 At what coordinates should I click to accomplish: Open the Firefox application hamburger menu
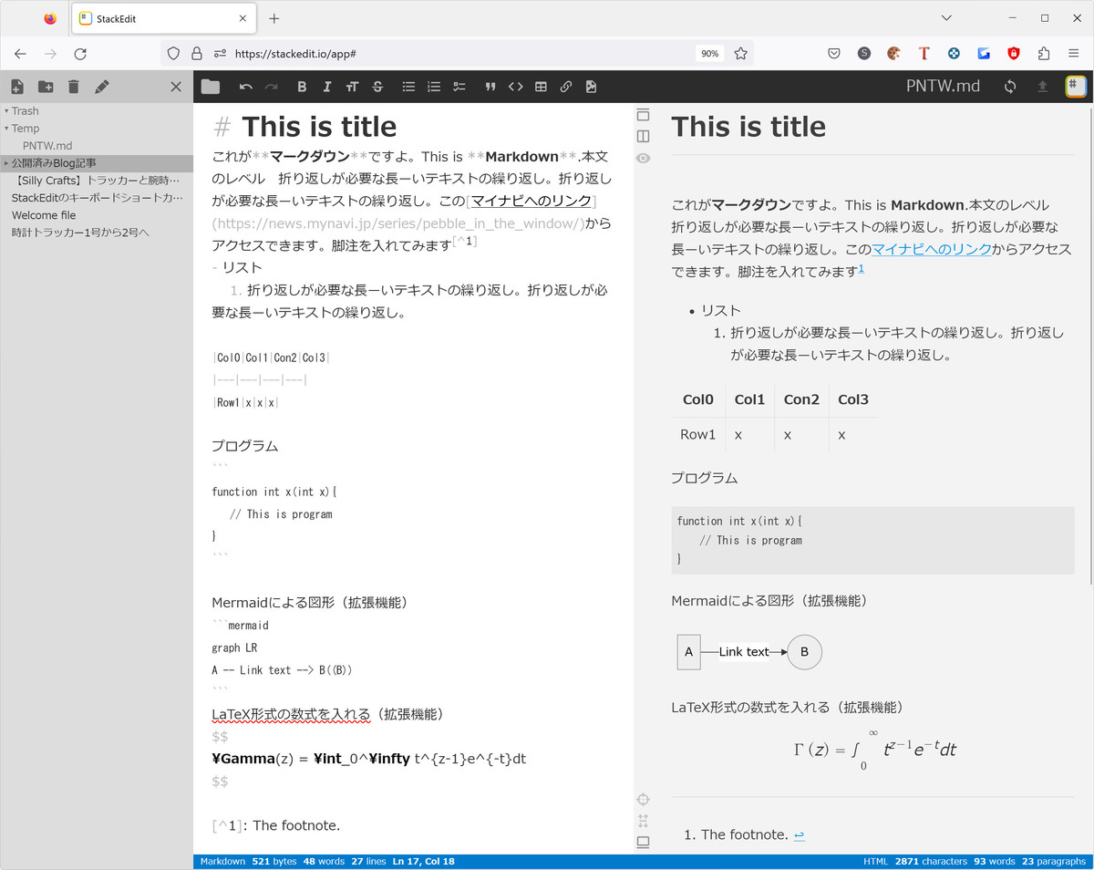click(x=1074, y=54)
